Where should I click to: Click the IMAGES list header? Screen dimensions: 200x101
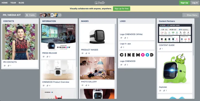coord(85,21)
